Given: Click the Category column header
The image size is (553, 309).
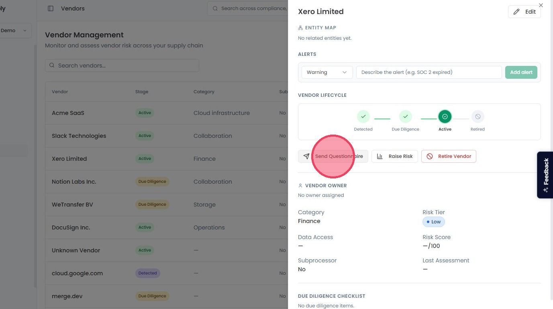Looking at the screenshot, I should click(204, 92).
